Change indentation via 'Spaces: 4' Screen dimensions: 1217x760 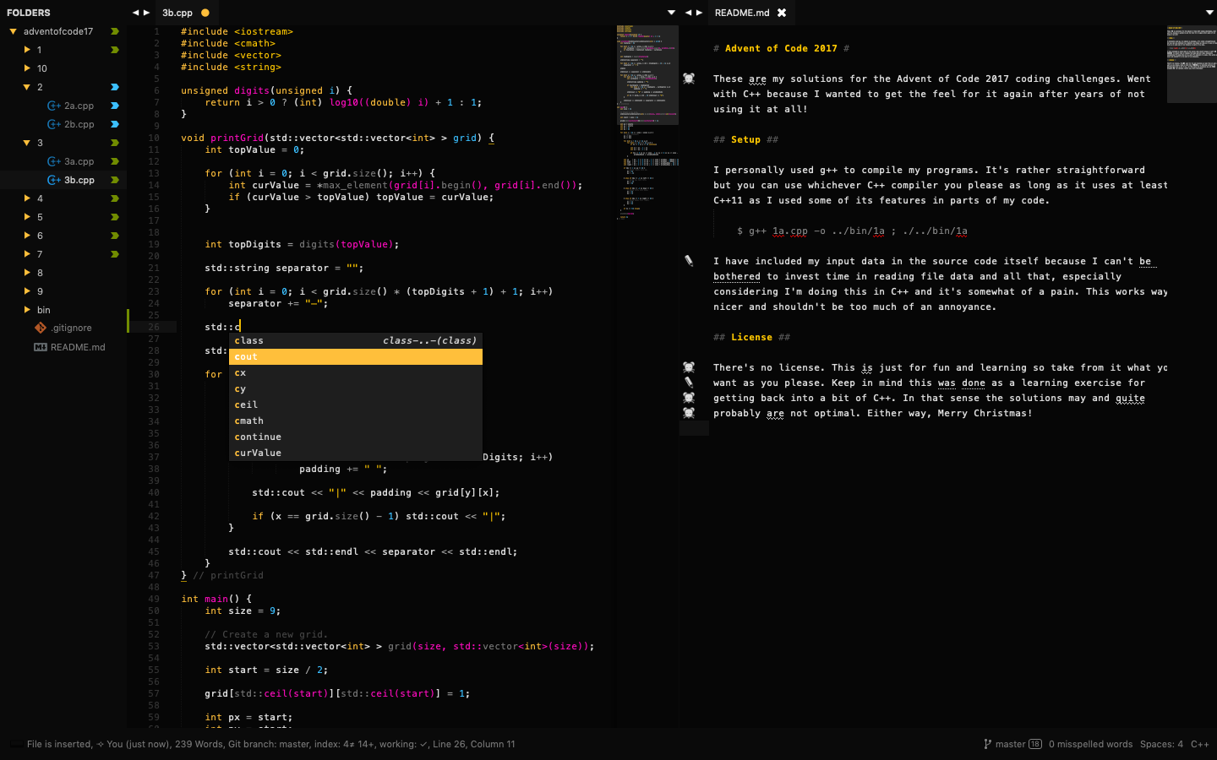[1161, 744]
